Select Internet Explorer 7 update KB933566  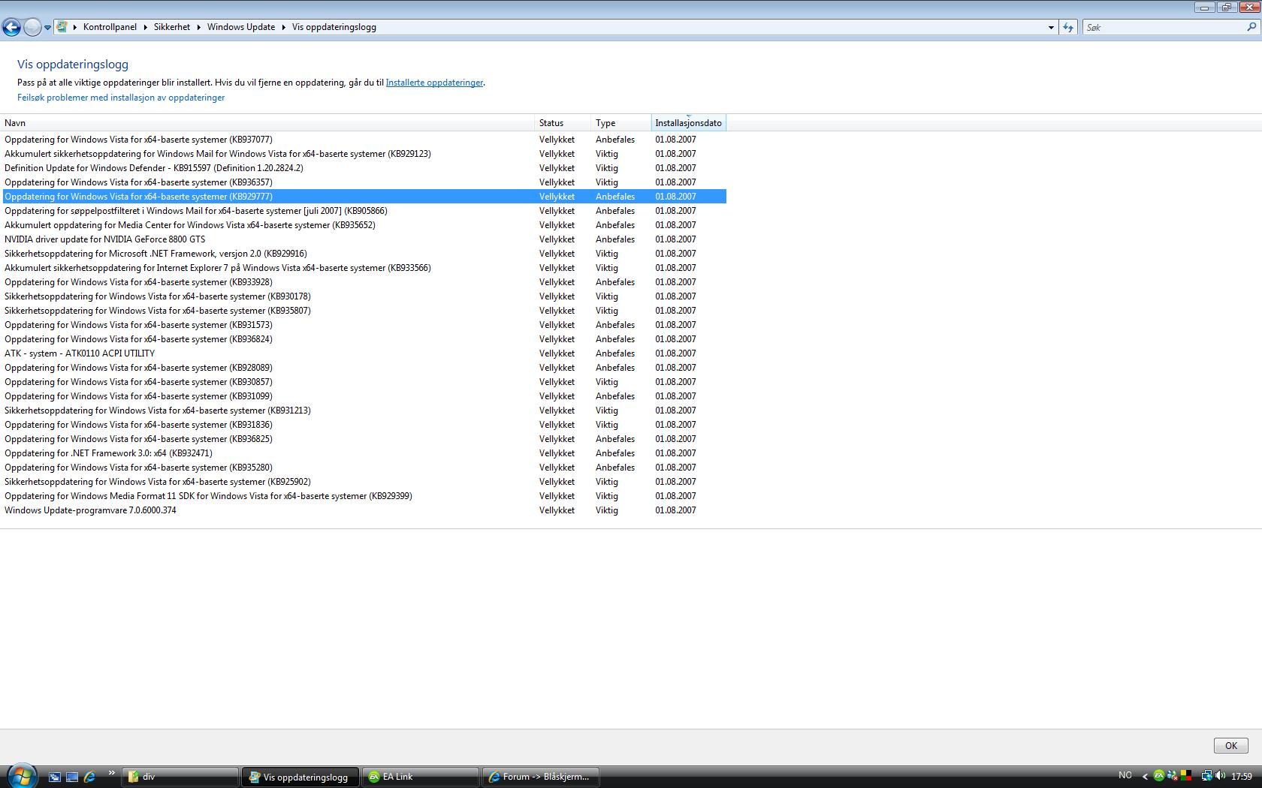pos(364,268)
